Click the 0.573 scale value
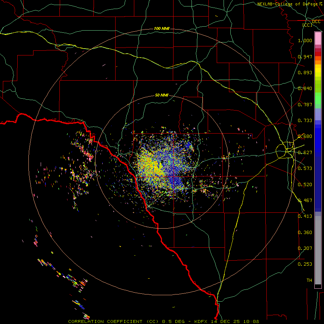This screenshot has width=324, height=324. pyautogui.click(x=305, y=168)
